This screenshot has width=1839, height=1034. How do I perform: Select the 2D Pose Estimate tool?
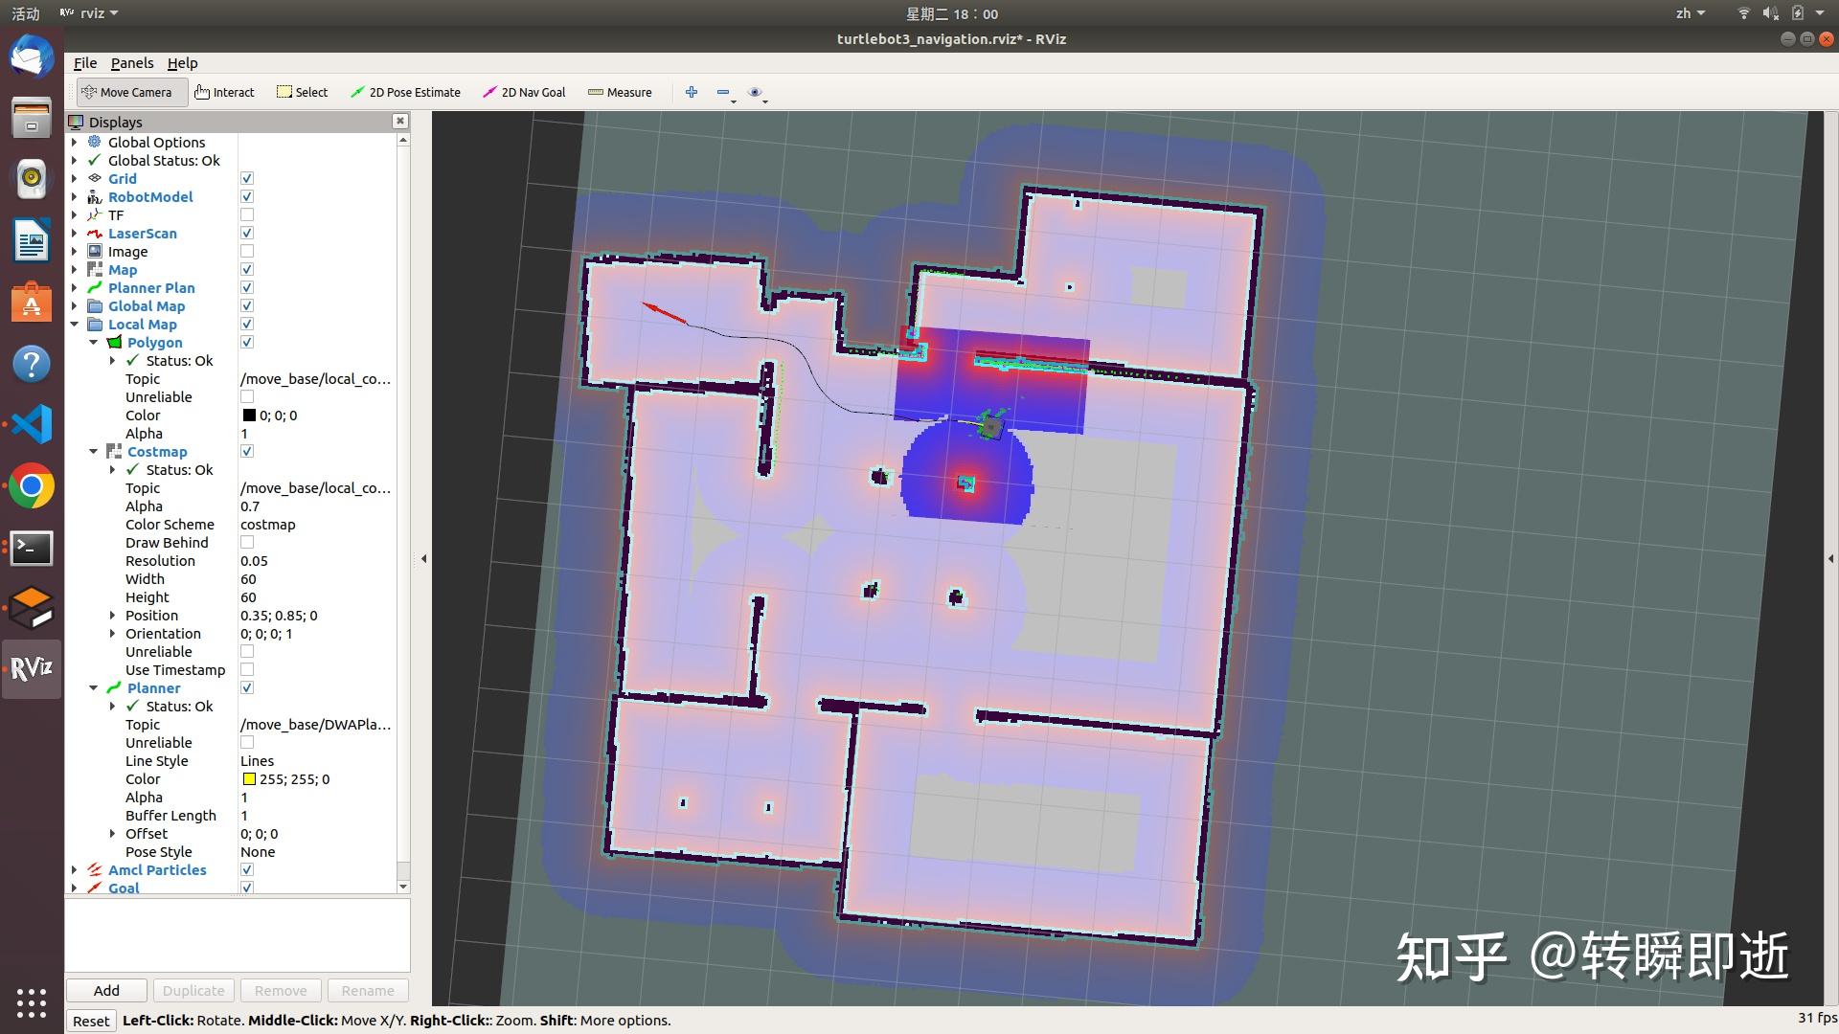point(405,92)
